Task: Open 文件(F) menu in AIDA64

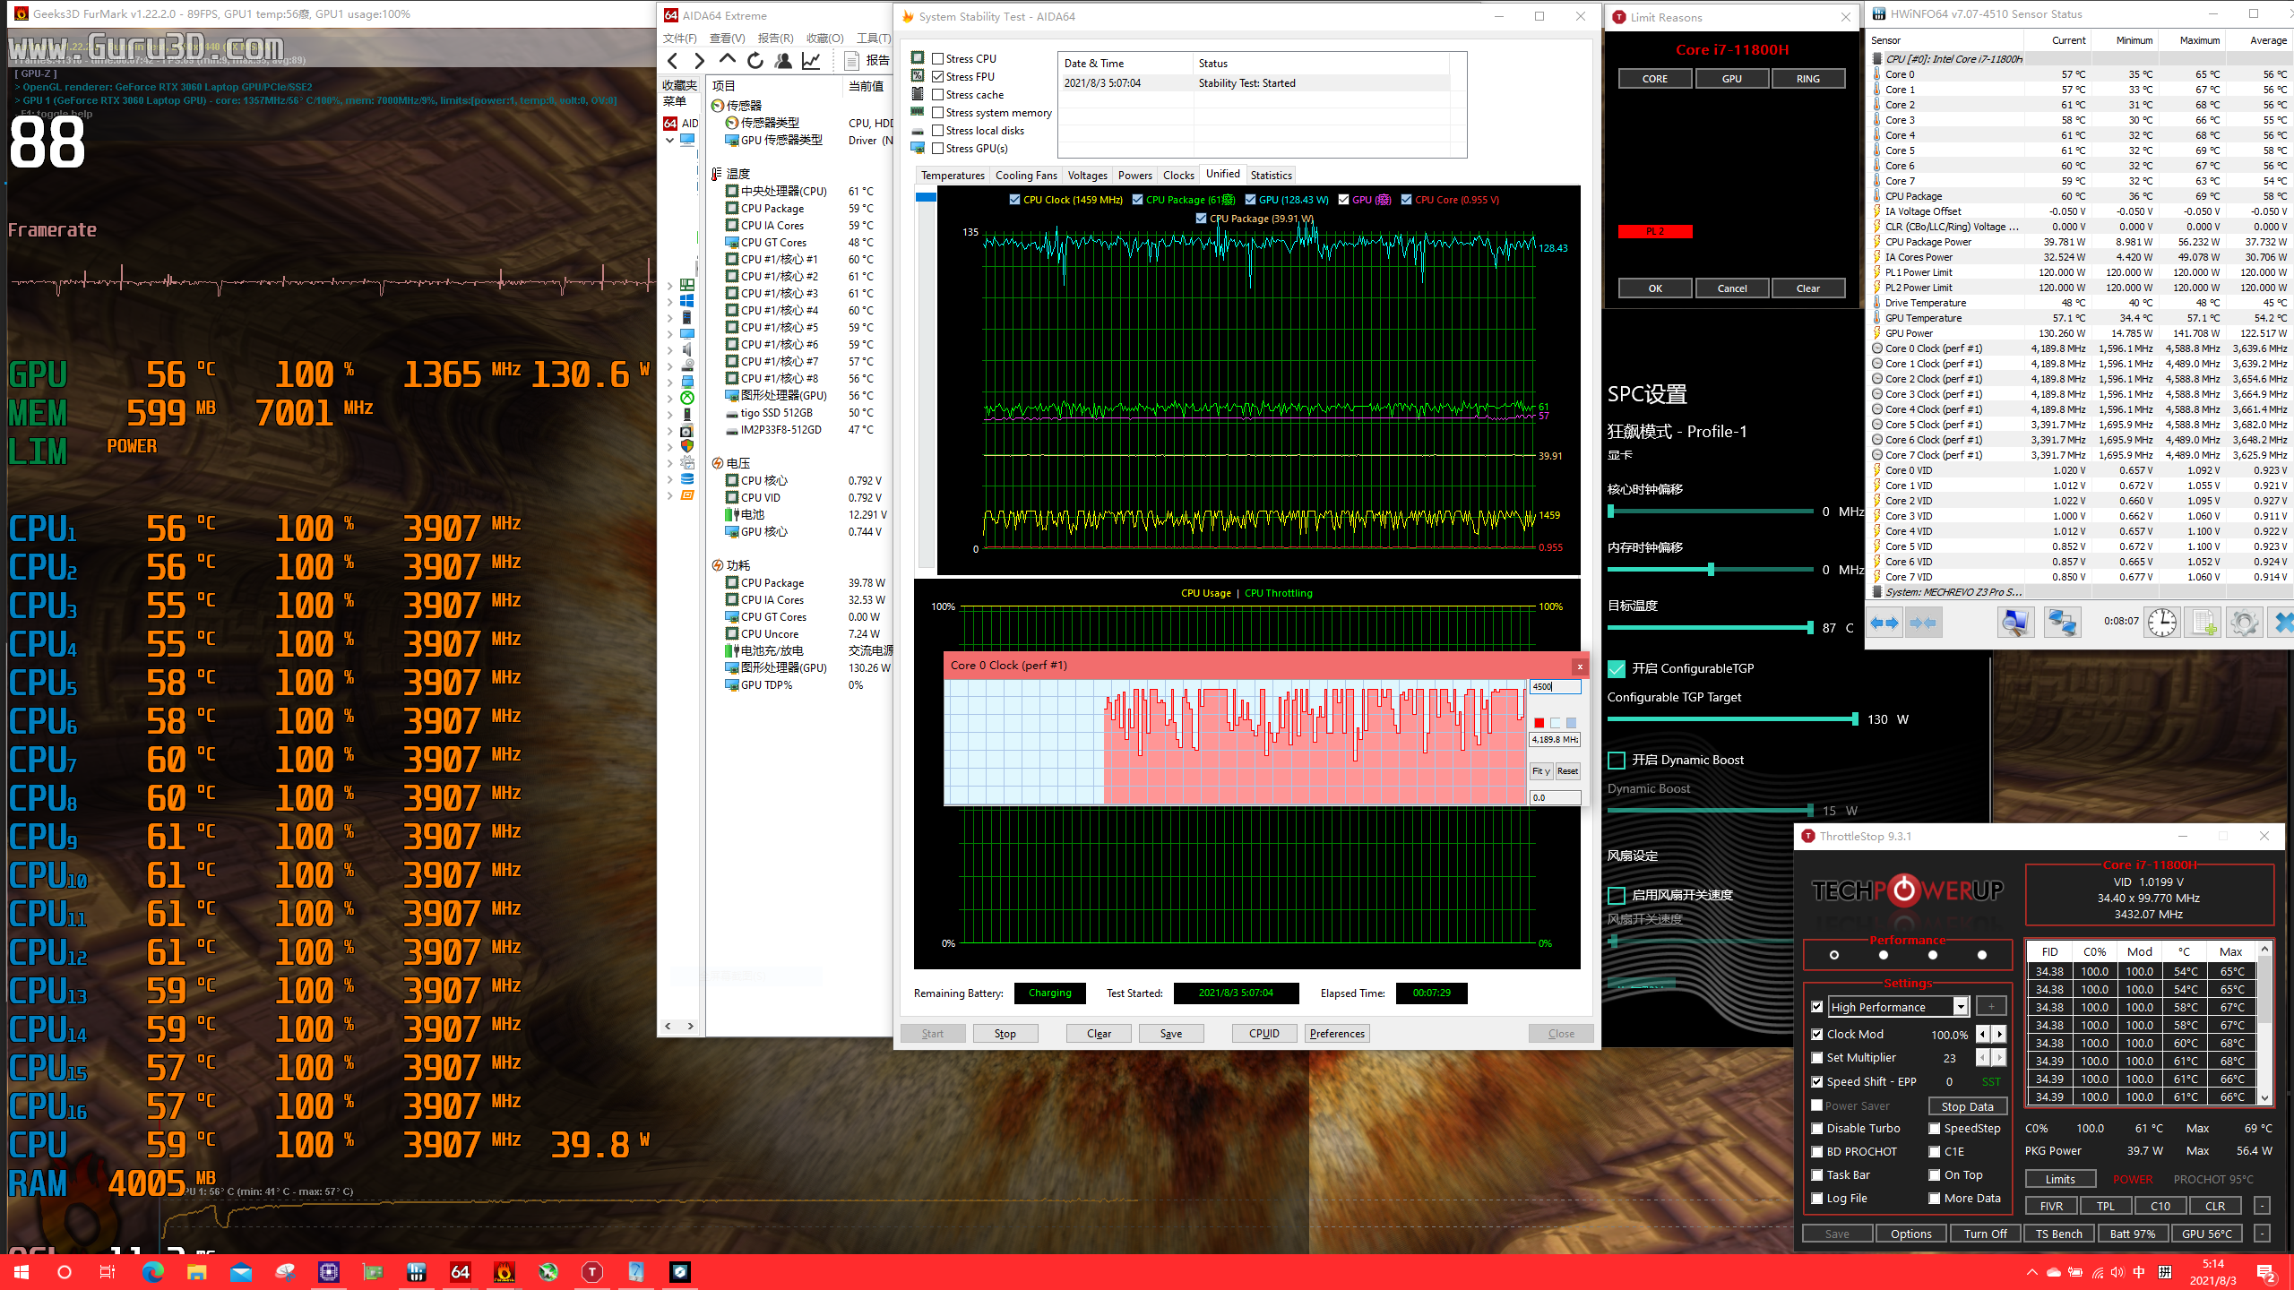Action: [x=679, y=38]
